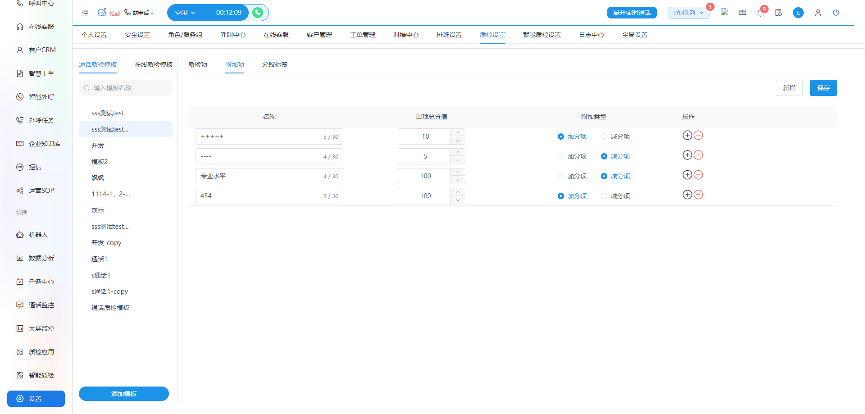Open the user profile icon

point(818,13)
